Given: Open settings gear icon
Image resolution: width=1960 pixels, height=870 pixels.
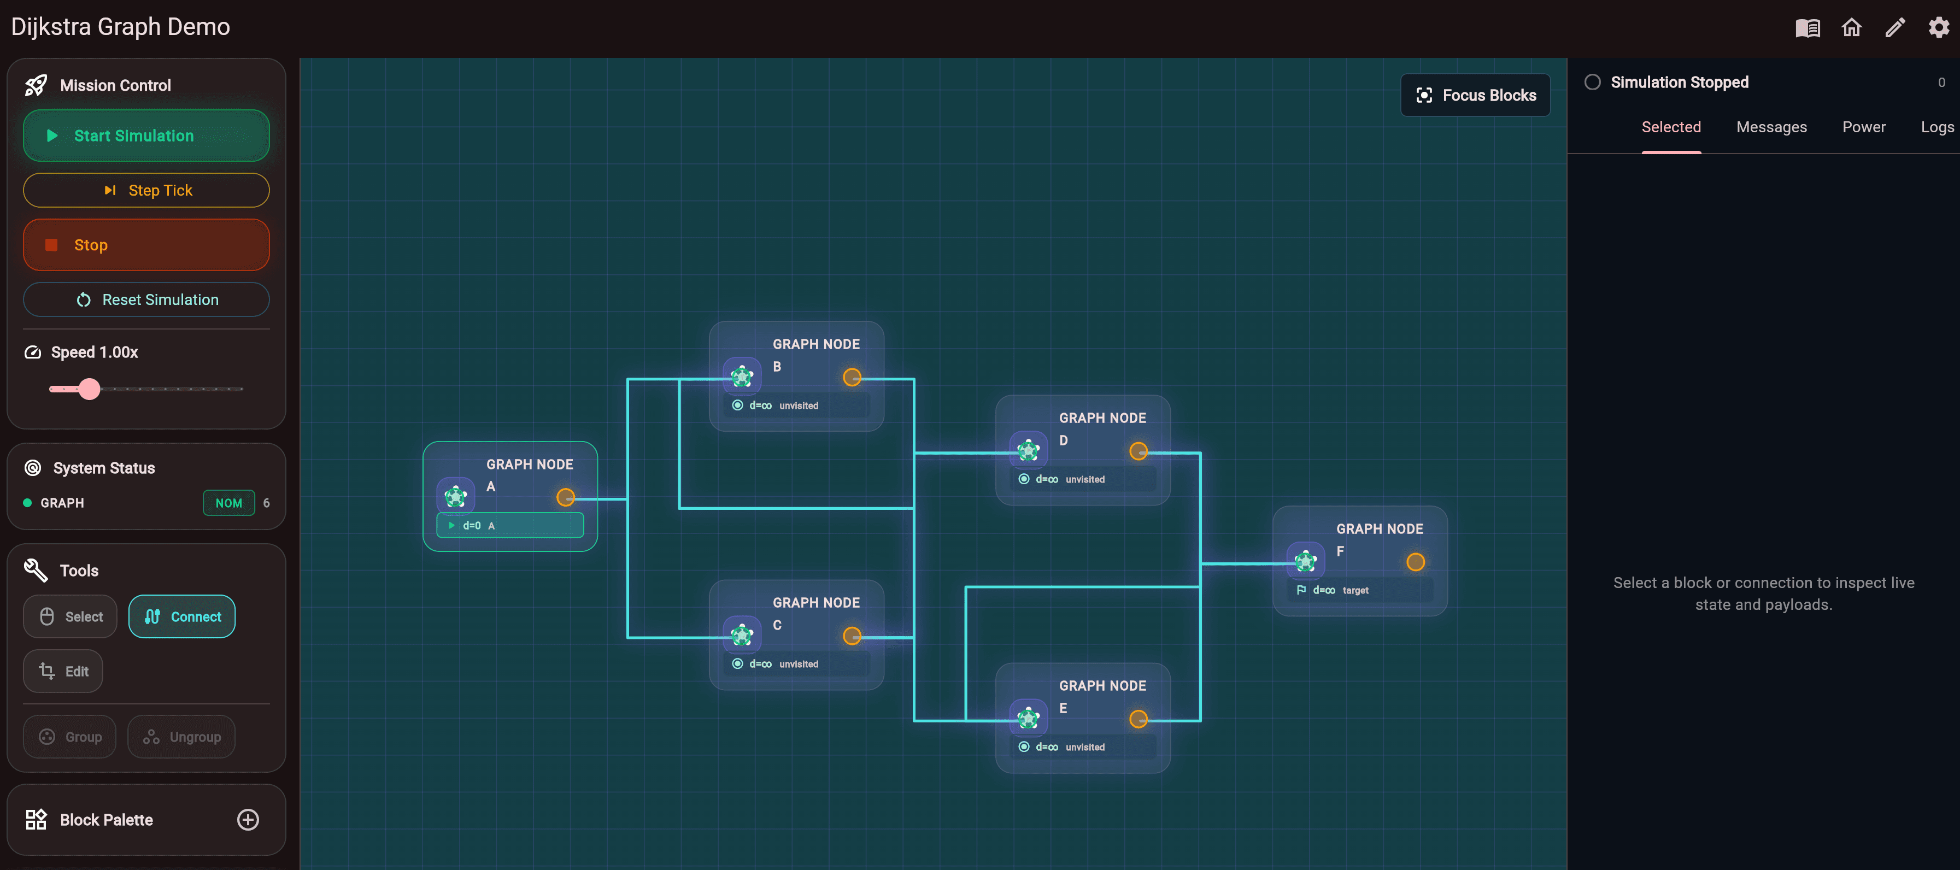Looking at the screenshot, I should 1938,27.
